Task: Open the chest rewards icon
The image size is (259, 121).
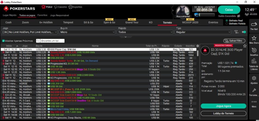Action: coord(196,15)
